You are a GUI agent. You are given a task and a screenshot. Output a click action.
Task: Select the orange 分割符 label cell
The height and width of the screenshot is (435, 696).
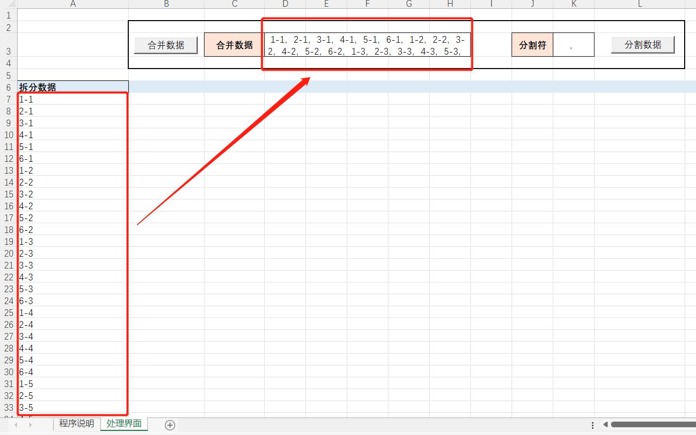click(x=532, y=45)
